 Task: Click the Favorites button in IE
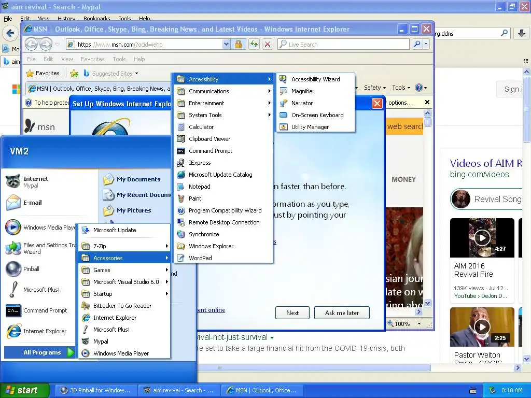tap(43, 73)
